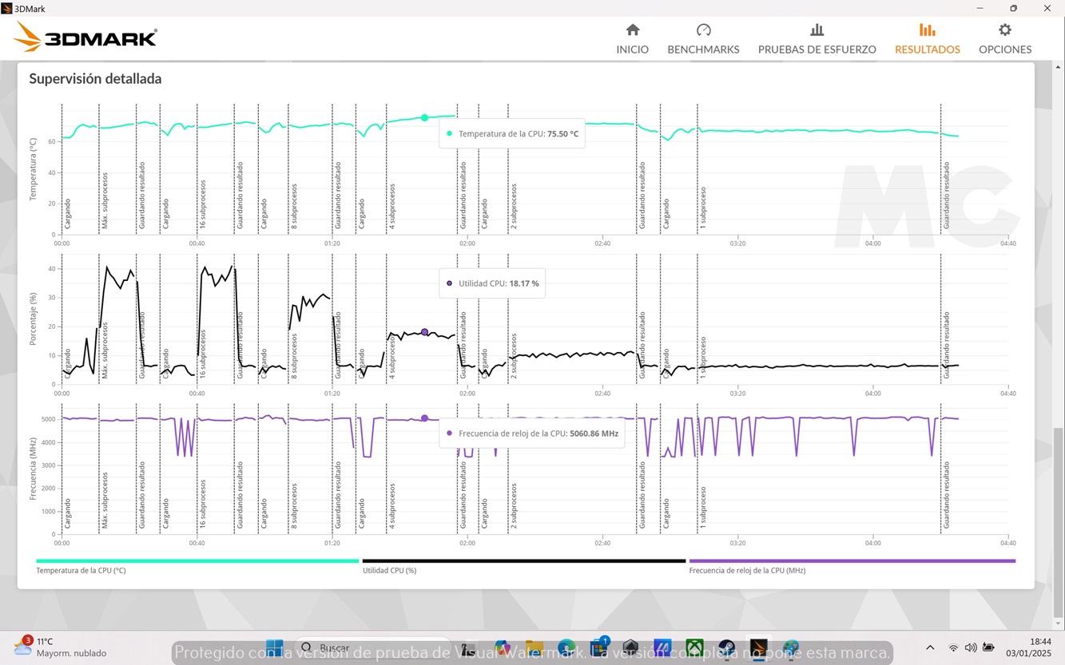
Task: Open File Explorer from the taskbar
Action: [x=534, y=647]
